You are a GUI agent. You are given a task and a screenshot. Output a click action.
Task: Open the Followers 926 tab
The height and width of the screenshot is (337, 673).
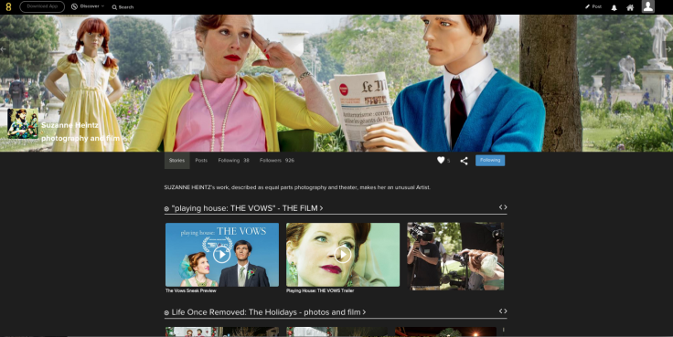(x=277, y=161)
